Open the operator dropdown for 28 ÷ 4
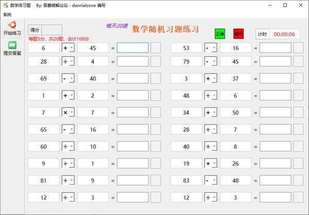The width and height of the screenshot is (309, 215). pos(68,61)
